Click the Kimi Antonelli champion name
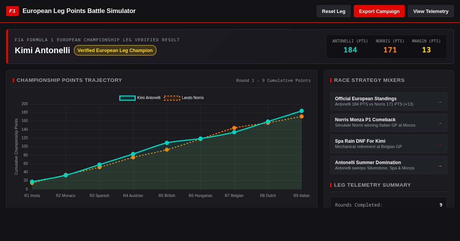460x241 pixels. point(43,50)
